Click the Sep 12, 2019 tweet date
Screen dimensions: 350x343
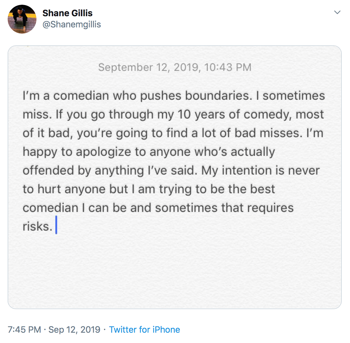(x=74, y=329)
